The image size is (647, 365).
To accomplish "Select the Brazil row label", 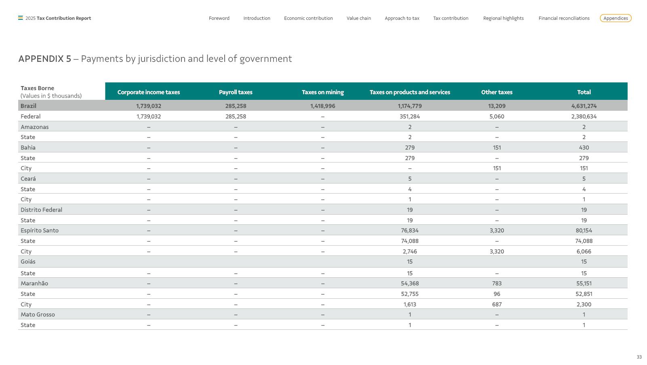I will point(28,106).
